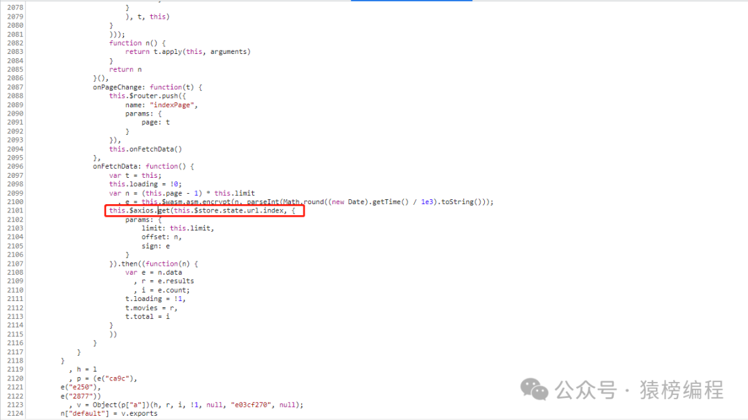Click the 'var t = this;' statement
748x420 pixels.
[136, 176]
